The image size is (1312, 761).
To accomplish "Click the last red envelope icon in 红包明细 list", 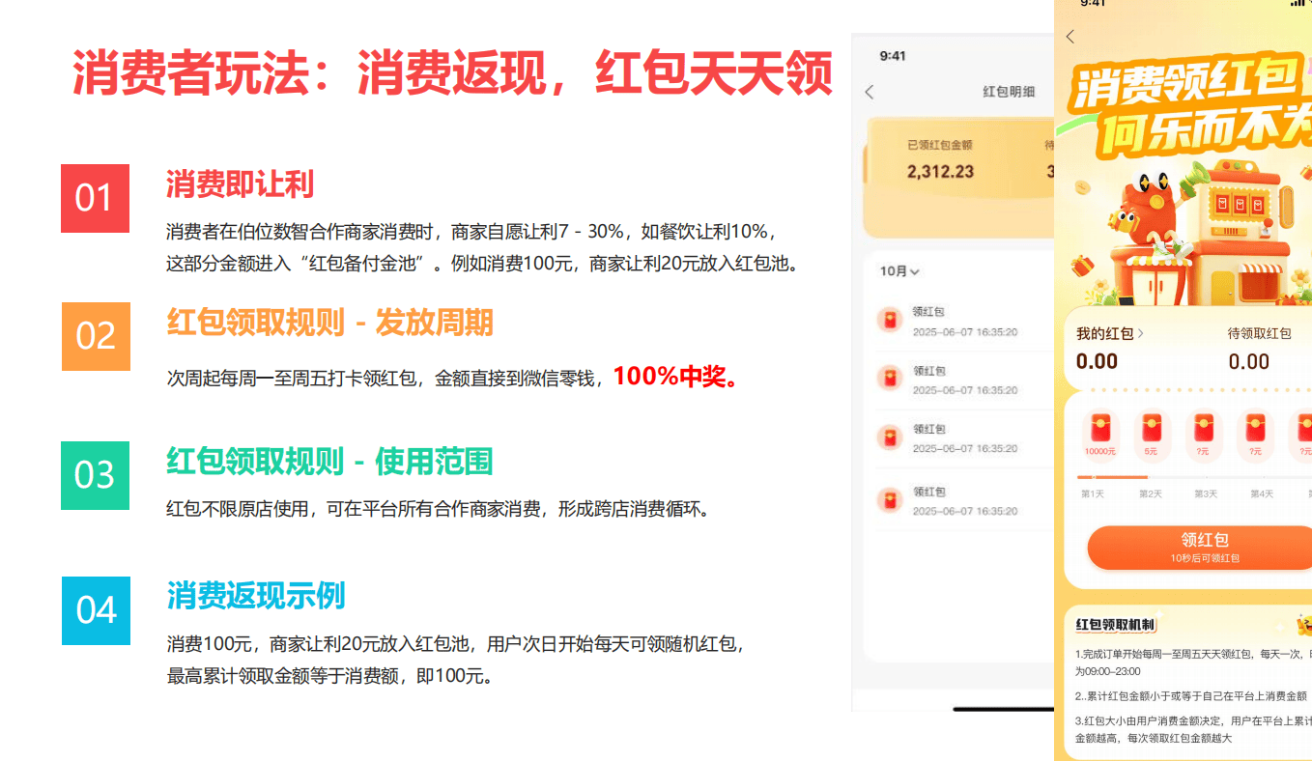I will [890, 499].
